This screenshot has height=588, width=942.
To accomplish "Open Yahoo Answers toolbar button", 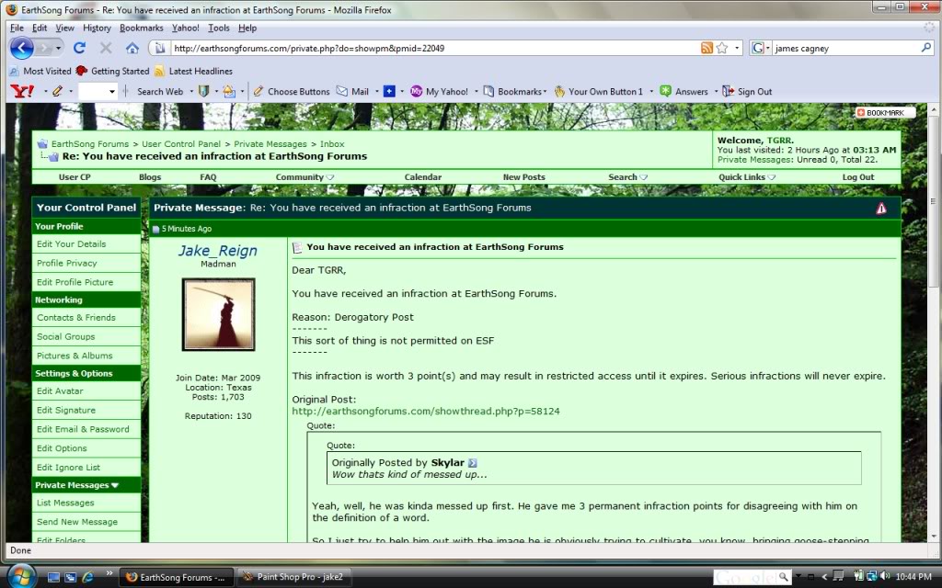I will click(x=684, y=91).
